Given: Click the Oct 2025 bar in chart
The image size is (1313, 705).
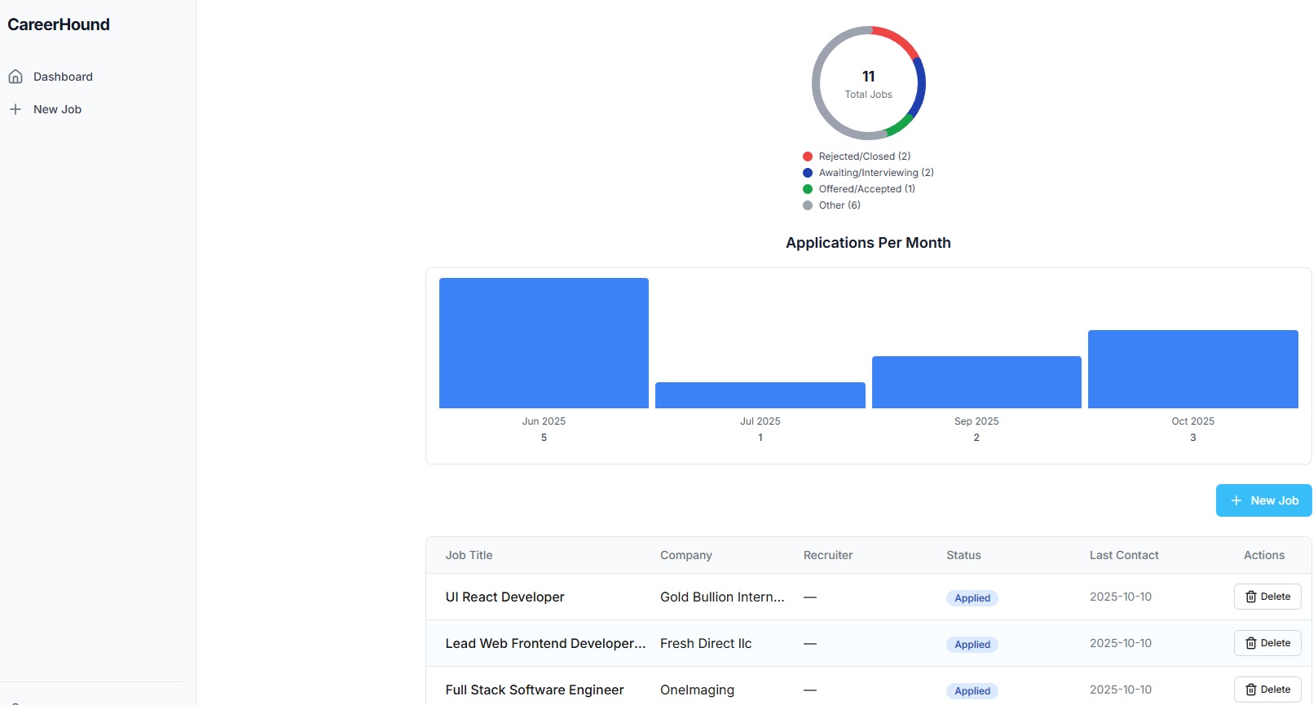Looking at the screenshot, I should coord(1192,369).
